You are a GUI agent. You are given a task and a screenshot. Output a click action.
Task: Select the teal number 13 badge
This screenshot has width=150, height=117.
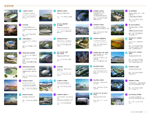pyautogui.click(x=55, y=81)
